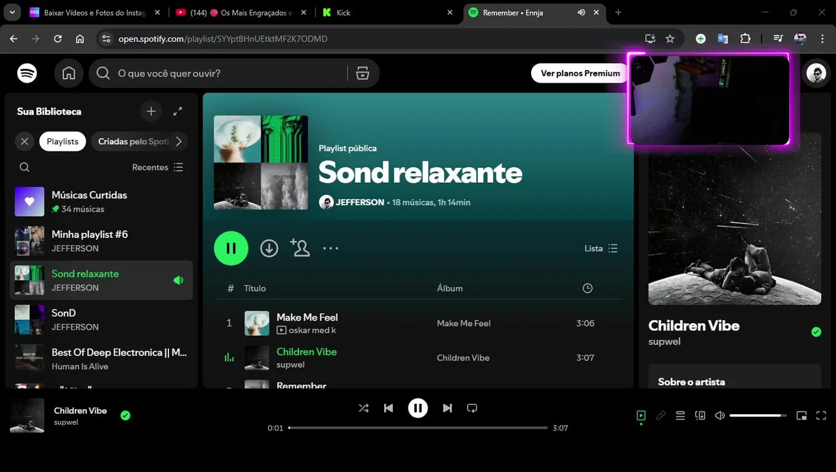The width and height of the screenshot is (836, 472).
Task: Open the Lista view dropdown
Action: pyautogui.click(x=601, y=248)
